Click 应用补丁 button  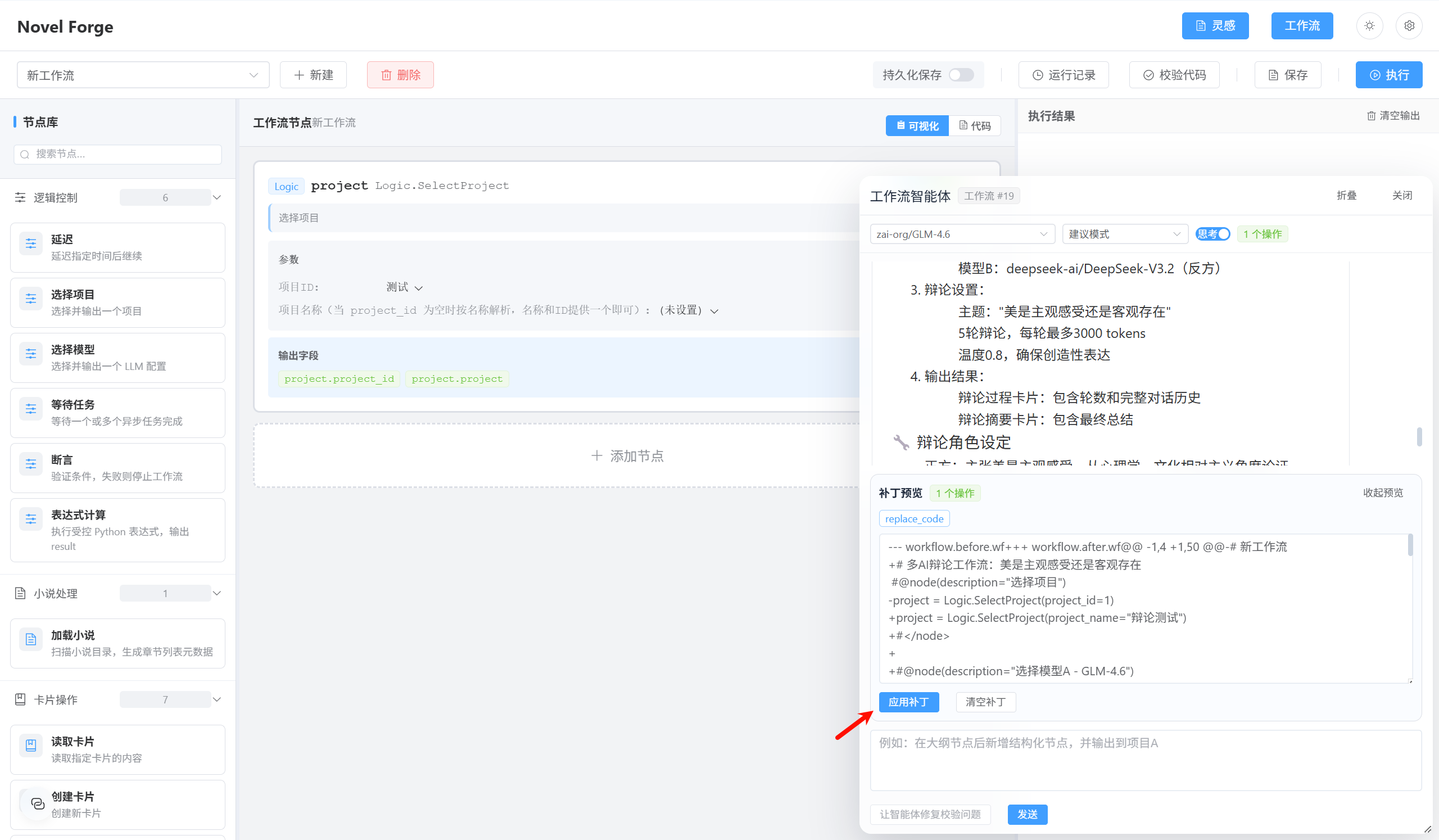point(908,702)
